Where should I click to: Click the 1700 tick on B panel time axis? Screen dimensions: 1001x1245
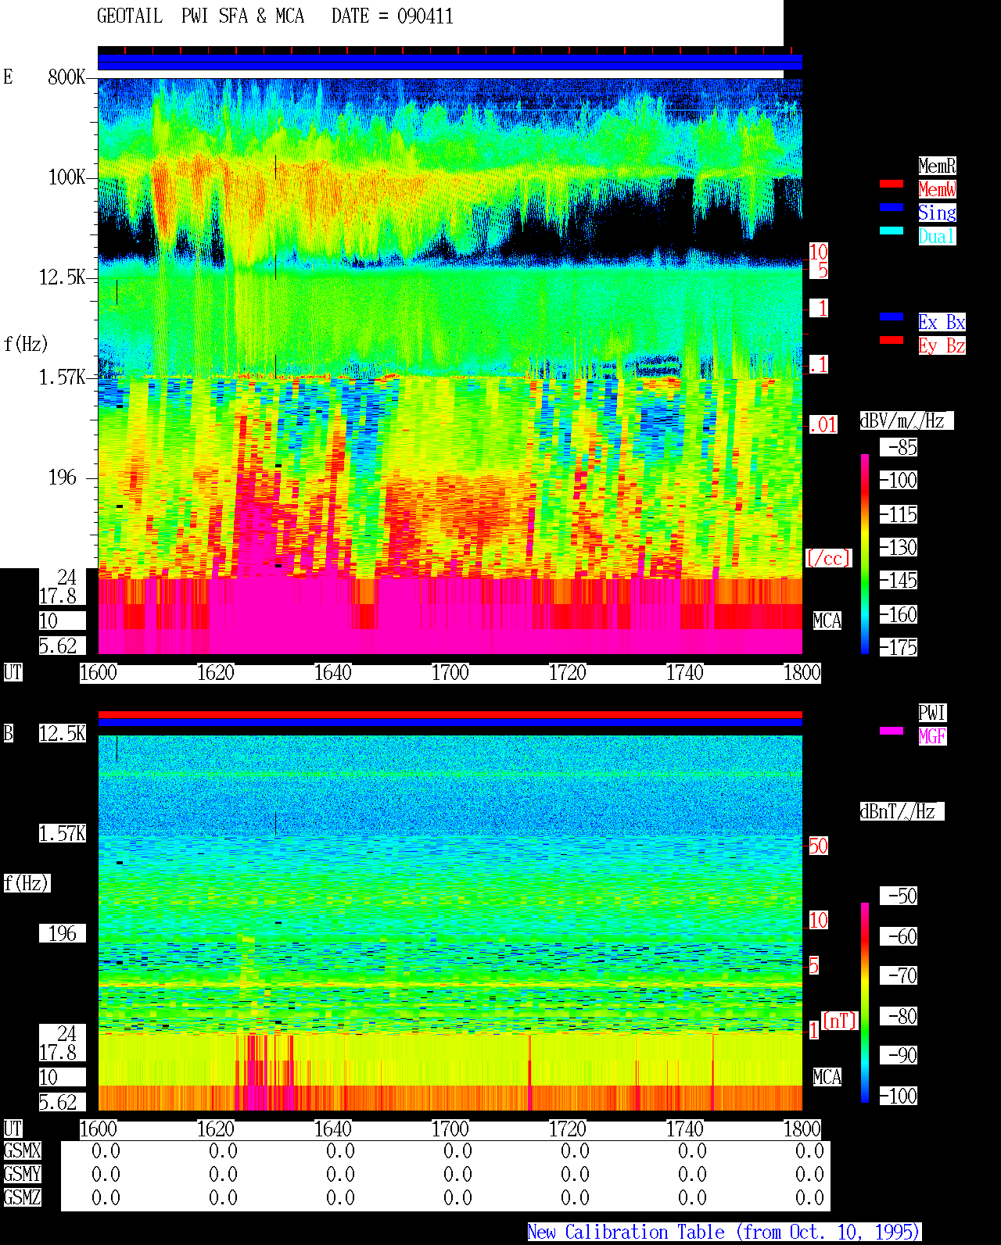tap(450, 1129)
